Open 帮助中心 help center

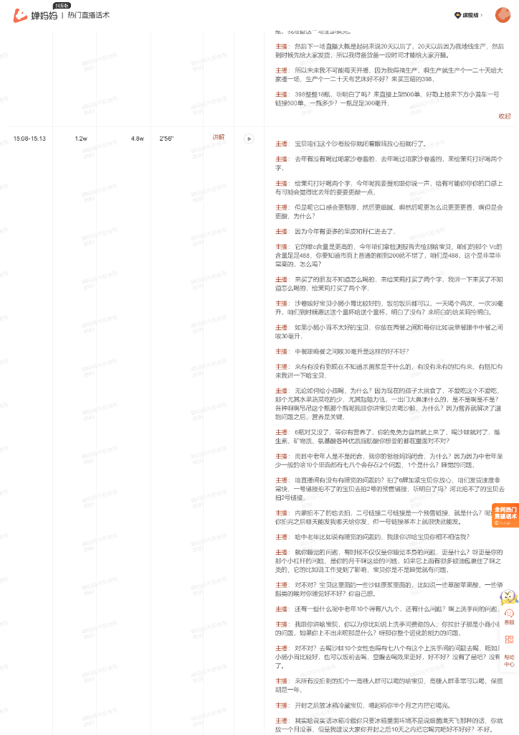click(x=509, y=660)
